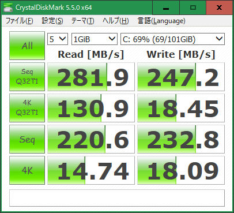Expand the drive dropdown showing C: 69%
The image size is (234, 213).
172,39
